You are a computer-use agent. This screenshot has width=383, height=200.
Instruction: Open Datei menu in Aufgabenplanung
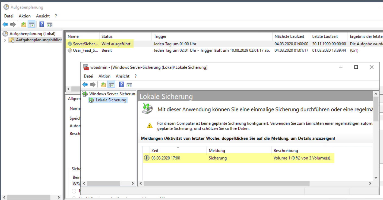[x=9, y=16]
